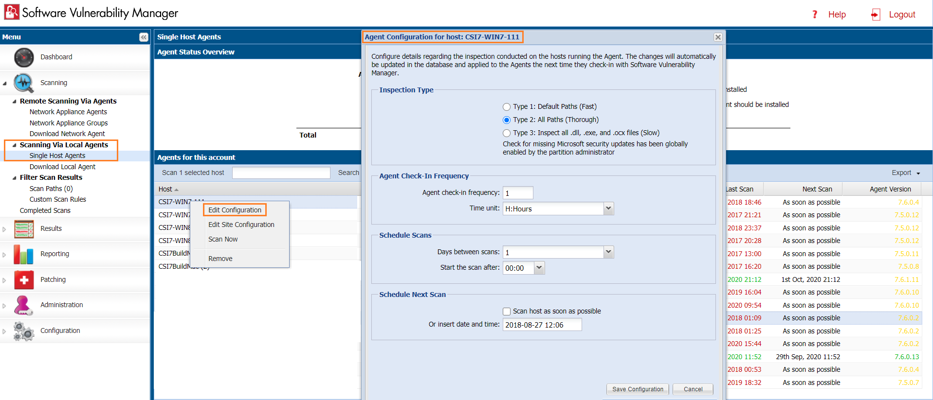This screenshot has width=933, height=400.
Task: Select Single Host Agents item
Action: point(57,156)
